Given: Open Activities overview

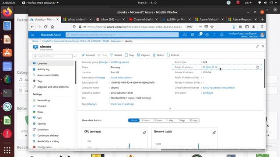Looking at the screenshot, I should coord(9,3).
